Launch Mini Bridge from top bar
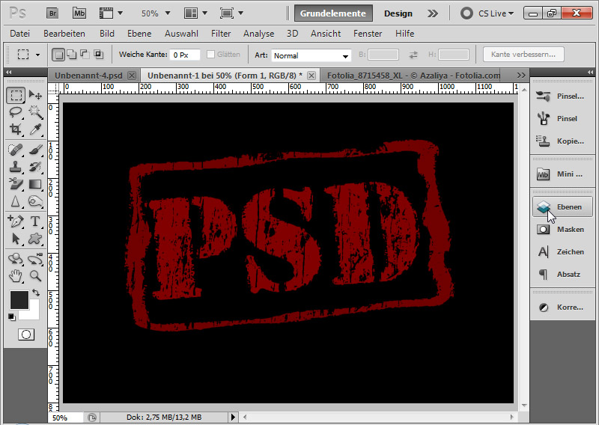Image resolution: width=599 pixels, height=425 pixels. pos(79,13)
